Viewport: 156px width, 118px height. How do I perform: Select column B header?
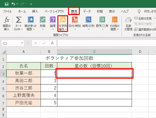click(49, 52)
